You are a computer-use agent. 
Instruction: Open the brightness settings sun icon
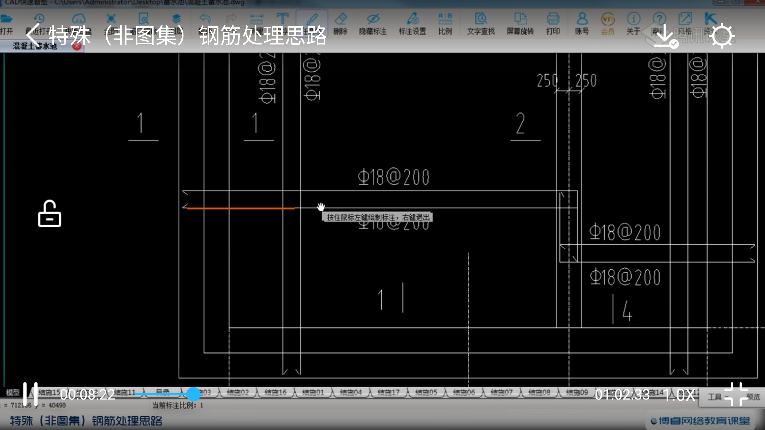pos(722,36)
